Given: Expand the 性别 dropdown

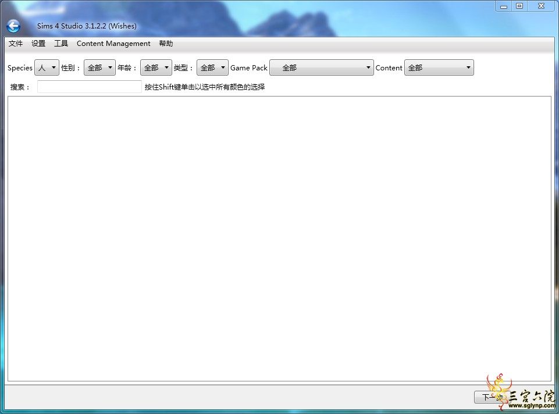Looking at the screenshot, I should pos(99,67).
